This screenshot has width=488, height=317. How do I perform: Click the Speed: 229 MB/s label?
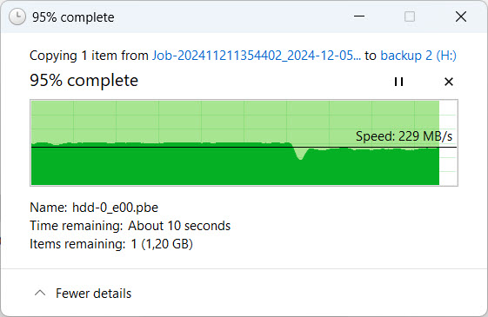(x=404, y=136)
